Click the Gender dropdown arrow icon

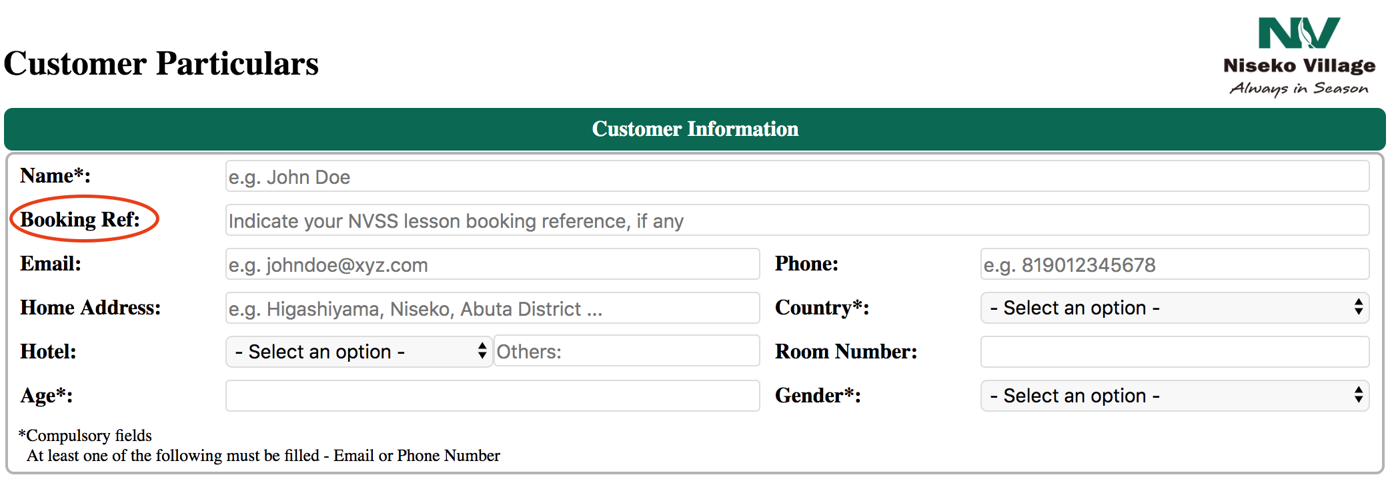[1359, 395]
